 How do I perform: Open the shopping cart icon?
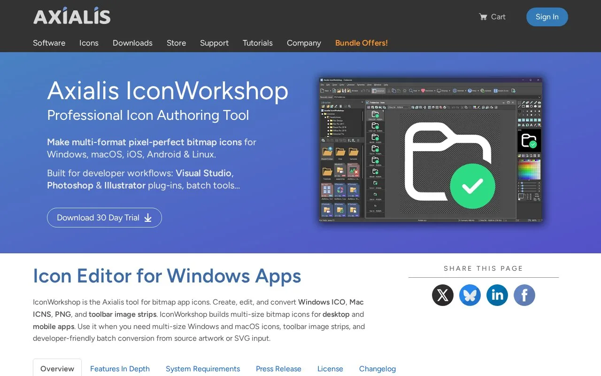[483, 17]
